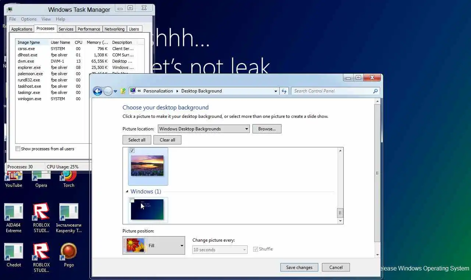Click the Forward arrow in Control Panel window
This screenshot has width=471, height=280.
108,91
